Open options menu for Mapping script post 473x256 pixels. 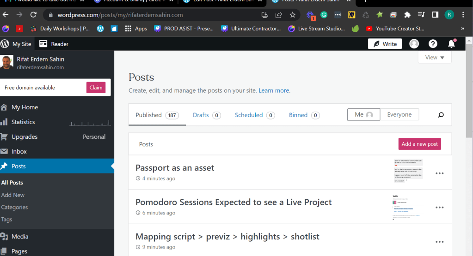[440, 242]
